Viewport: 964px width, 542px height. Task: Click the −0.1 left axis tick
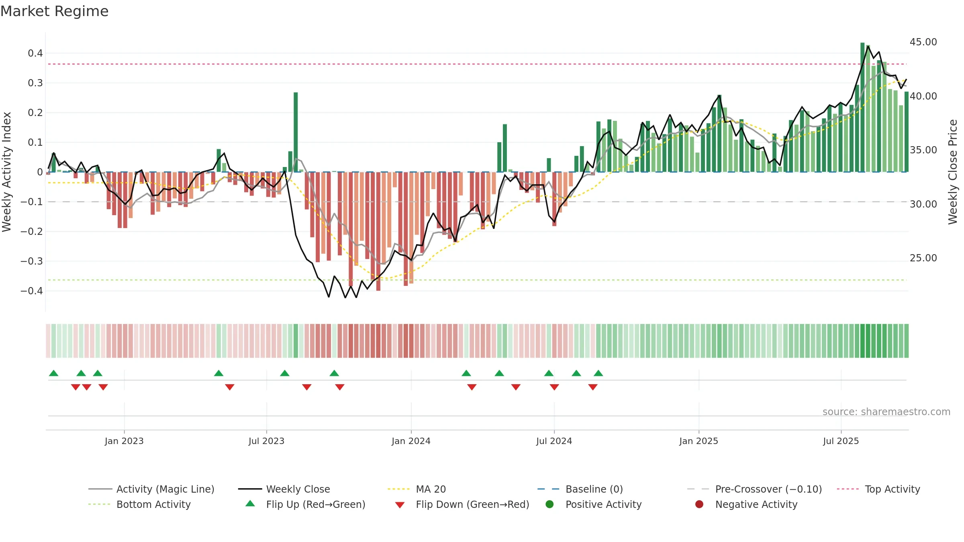pyautogui.click(x=32, y=202)
